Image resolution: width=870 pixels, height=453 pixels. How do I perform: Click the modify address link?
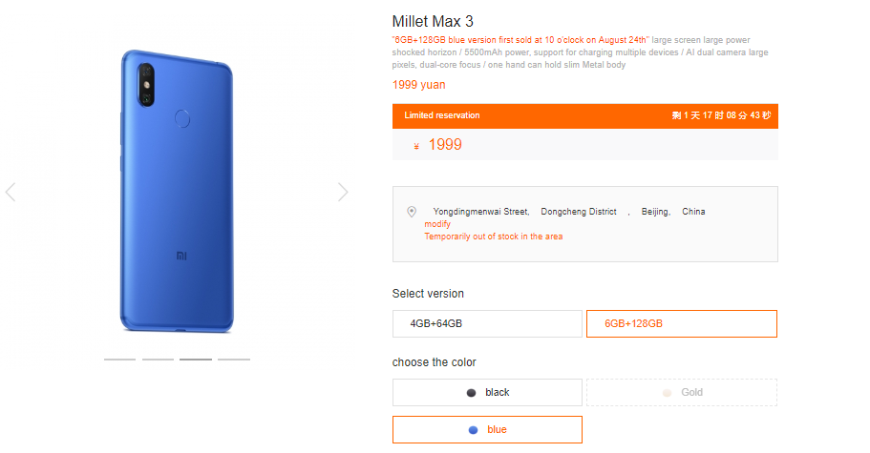point(437,224)
